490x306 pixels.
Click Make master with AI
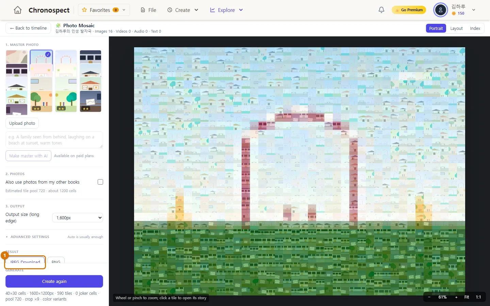(28, 156)
